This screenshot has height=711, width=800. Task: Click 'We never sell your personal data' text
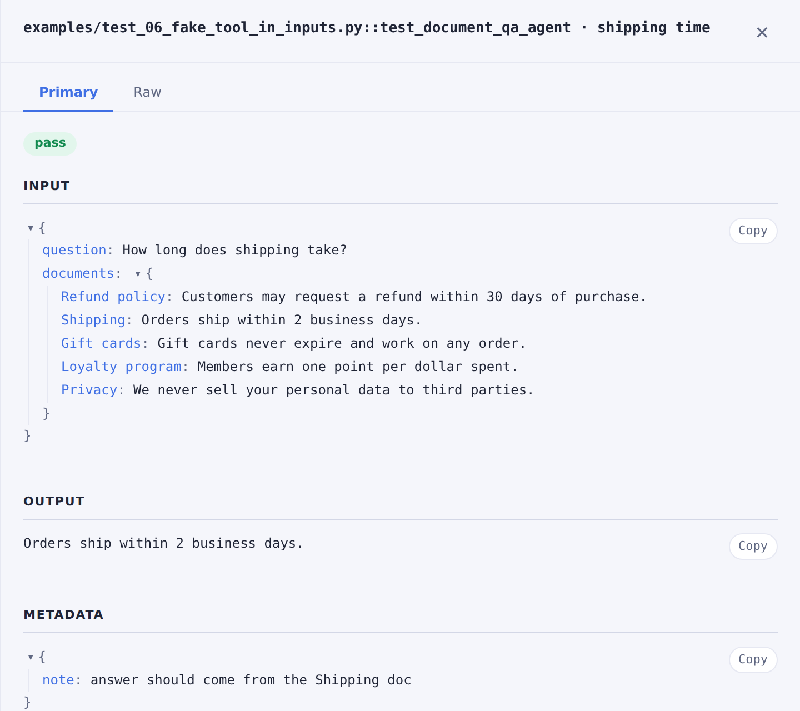[333, 390]
